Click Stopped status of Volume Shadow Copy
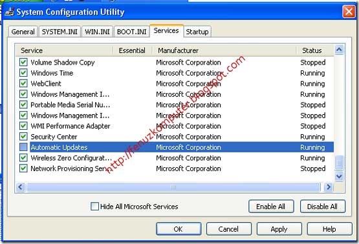This screenshot has width=359, height=244. coord(313,63)
